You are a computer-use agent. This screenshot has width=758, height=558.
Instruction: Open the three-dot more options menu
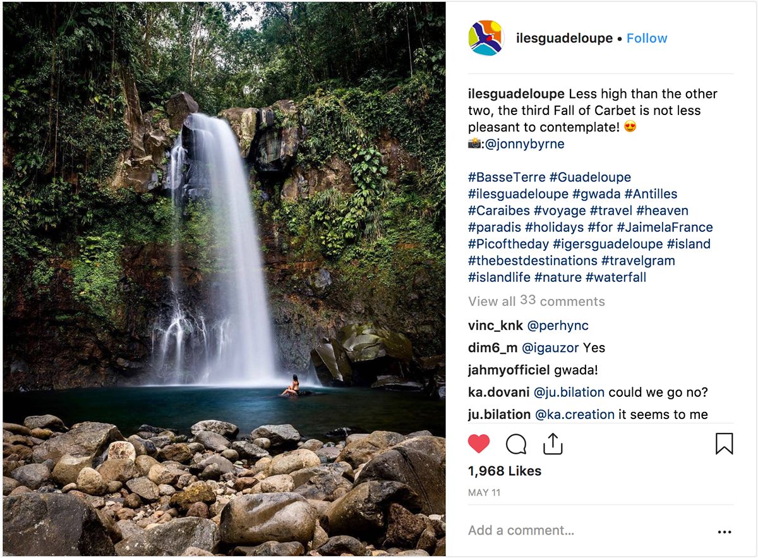tap(725, 532)
